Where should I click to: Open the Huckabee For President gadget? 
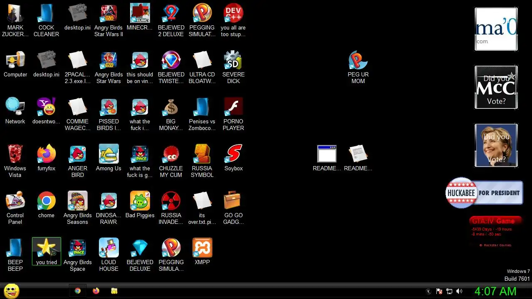pos(484,193)
